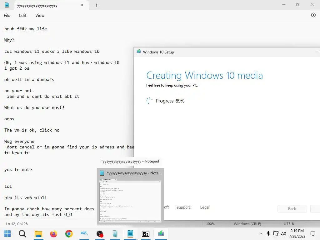
Task: Click the preview title with Notepad icon
Action: click(130, 173)
